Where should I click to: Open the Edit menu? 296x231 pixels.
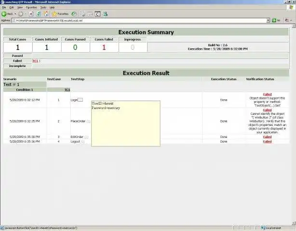tap(12, 8)
